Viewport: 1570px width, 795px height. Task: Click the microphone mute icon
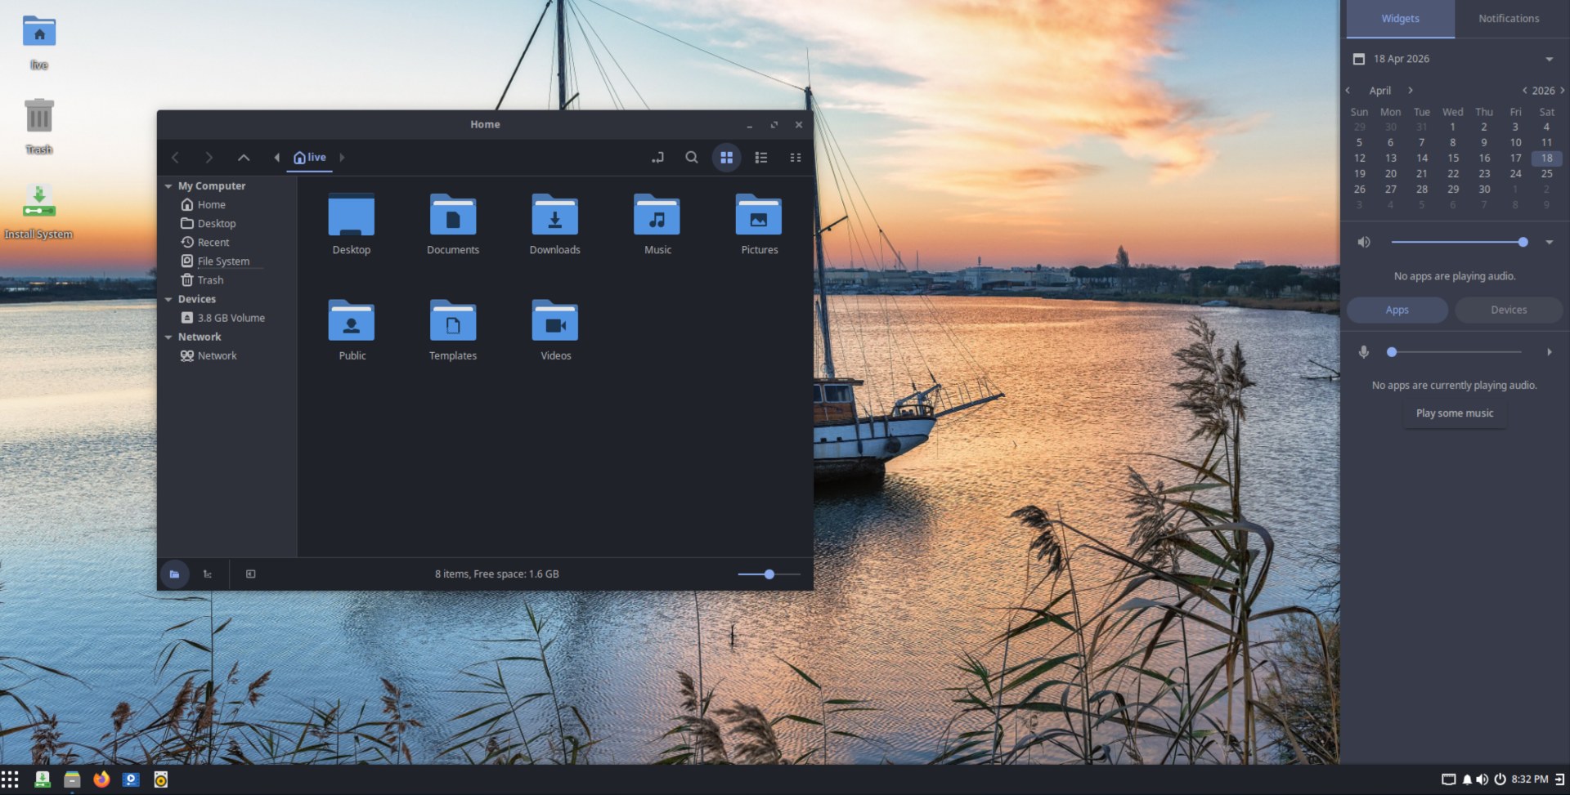(x=1363, y=352)
